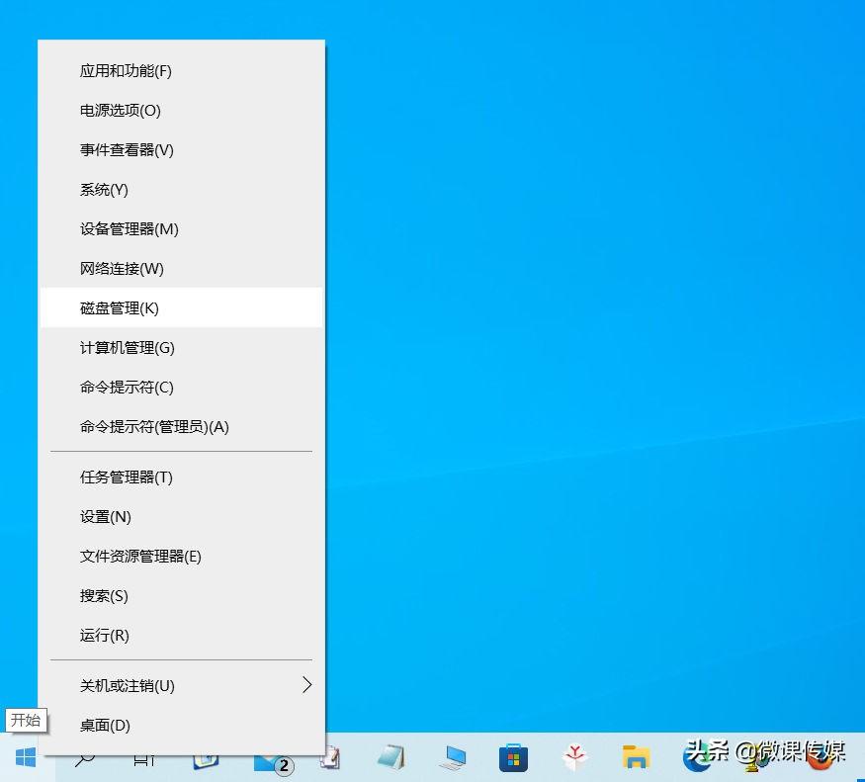Launch Microsoft Store from the taskbar
Image resolution: width=865 pixels, height=782 pixels.
tap(512, 757)
